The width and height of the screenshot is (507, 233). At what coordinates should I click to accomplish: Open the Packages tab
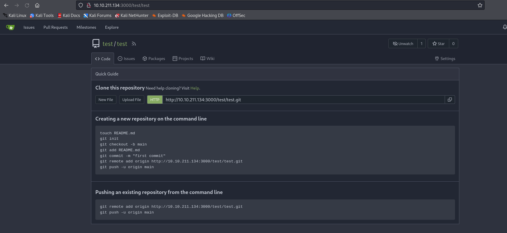[154, 59]
